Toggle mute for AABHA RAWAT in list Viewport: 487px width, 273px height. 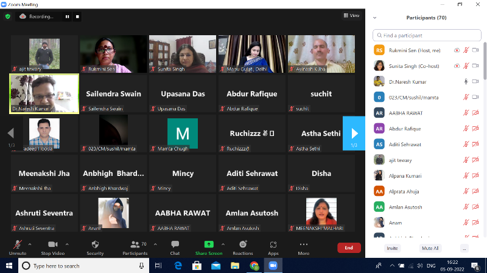coord(466,113)
